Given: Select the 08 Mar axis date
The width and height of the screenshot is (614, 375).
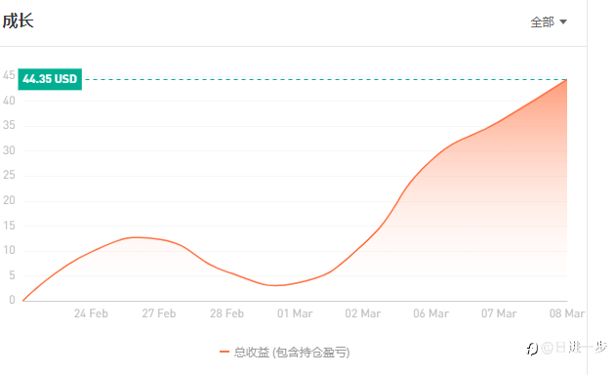Looking at the screenshot, I should pos(567,313).
